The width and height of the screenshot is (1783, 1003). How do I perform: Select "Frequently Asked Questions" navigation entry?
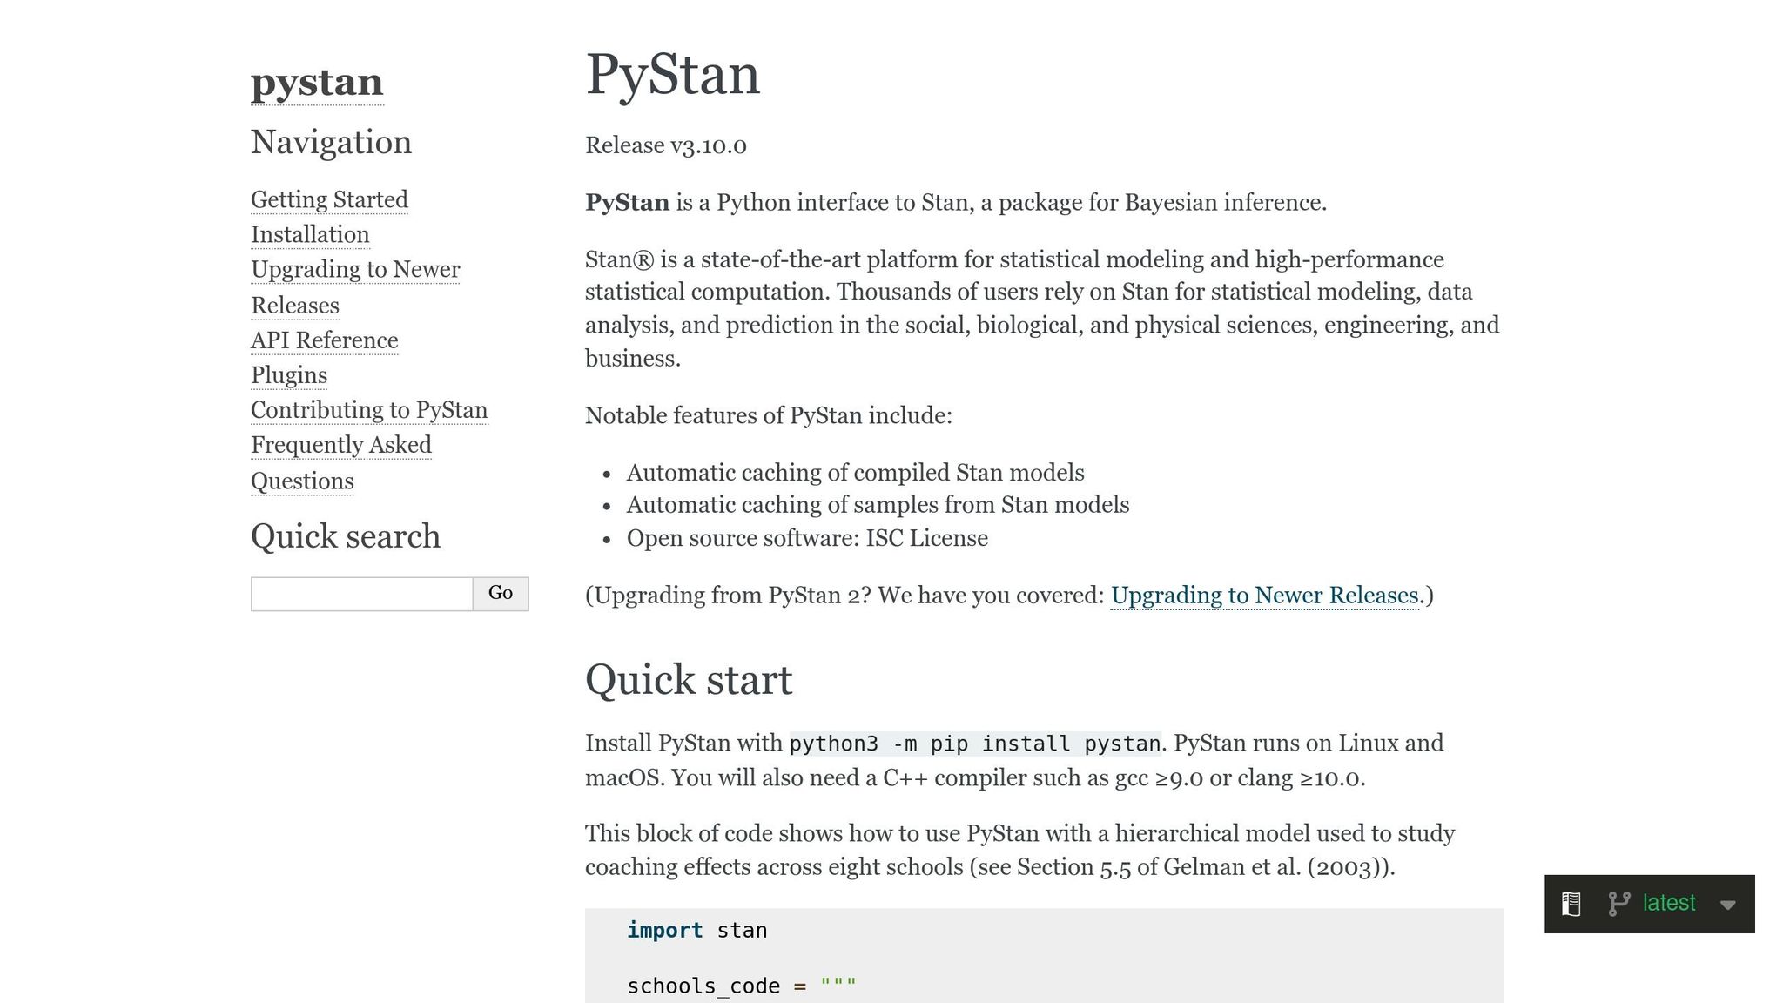point(340,445)
